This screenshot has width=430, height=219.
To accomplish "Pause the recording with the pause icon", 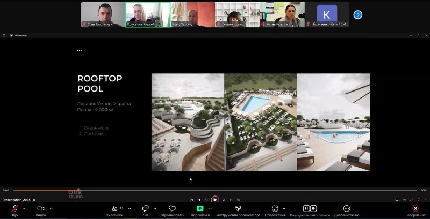I will tap(306, 209).
